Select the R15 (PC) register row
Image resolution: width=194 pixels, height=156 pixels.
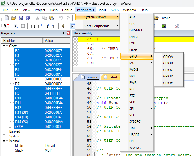click(42, 122)
